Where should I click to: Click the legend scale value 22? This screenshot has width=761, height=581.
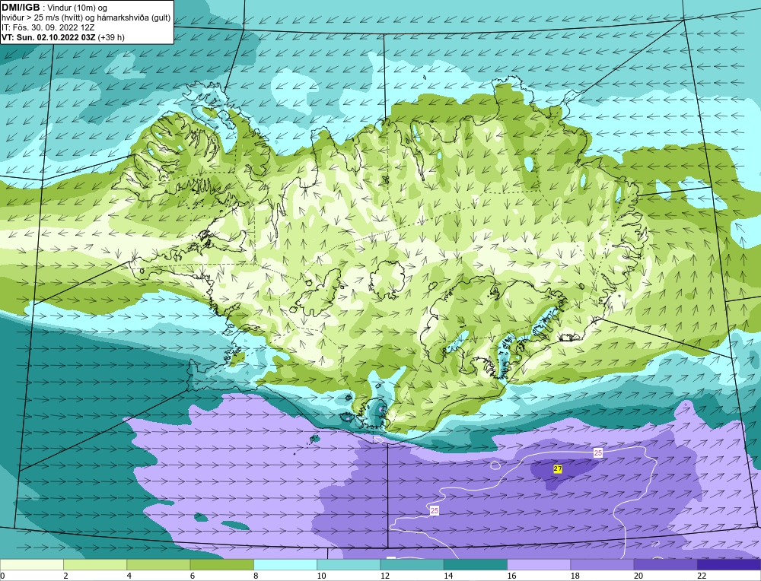click(702, 576)
